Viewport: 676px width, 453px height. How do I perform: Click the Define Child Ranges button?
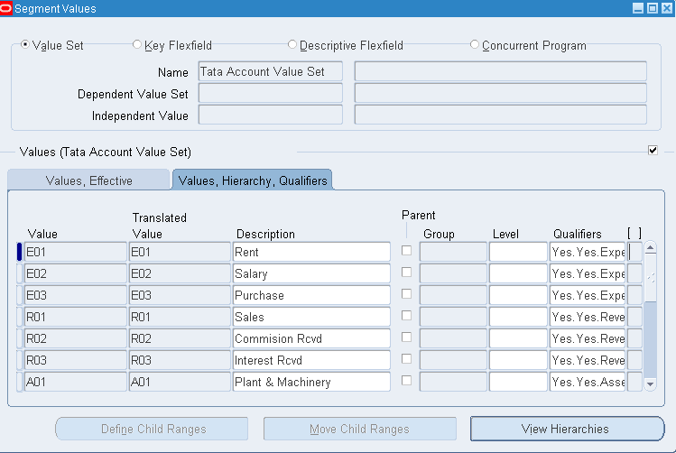(x=152, y=429)
